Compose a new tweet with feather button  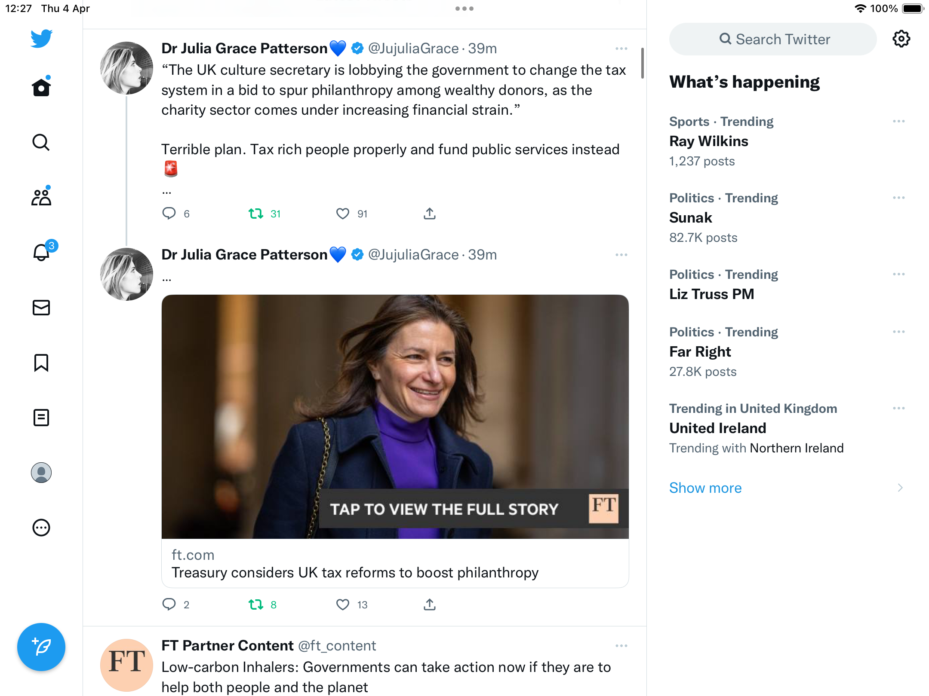pyautogui.click(x=41, y=647)
